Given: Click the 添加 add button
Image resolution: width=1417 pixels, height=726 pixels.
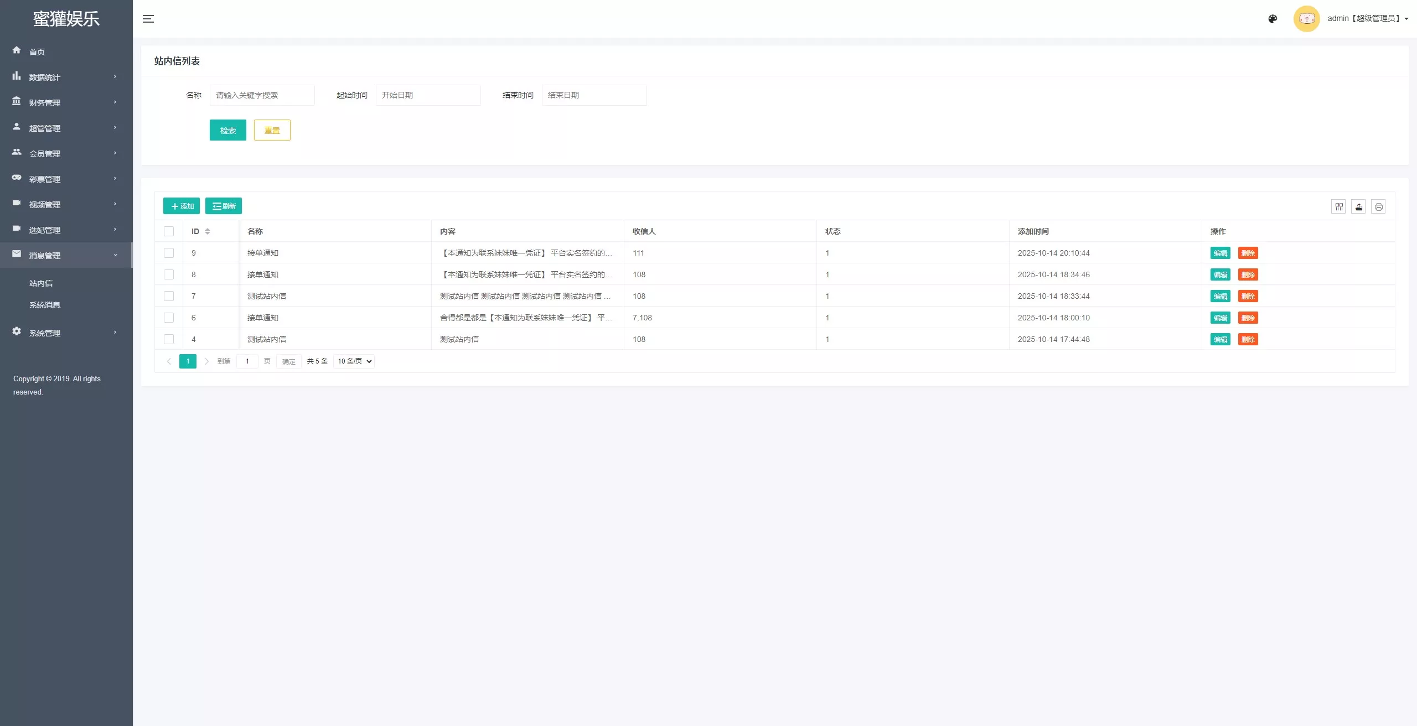Looking at the screenshot, I should click(x=182, y=206).
